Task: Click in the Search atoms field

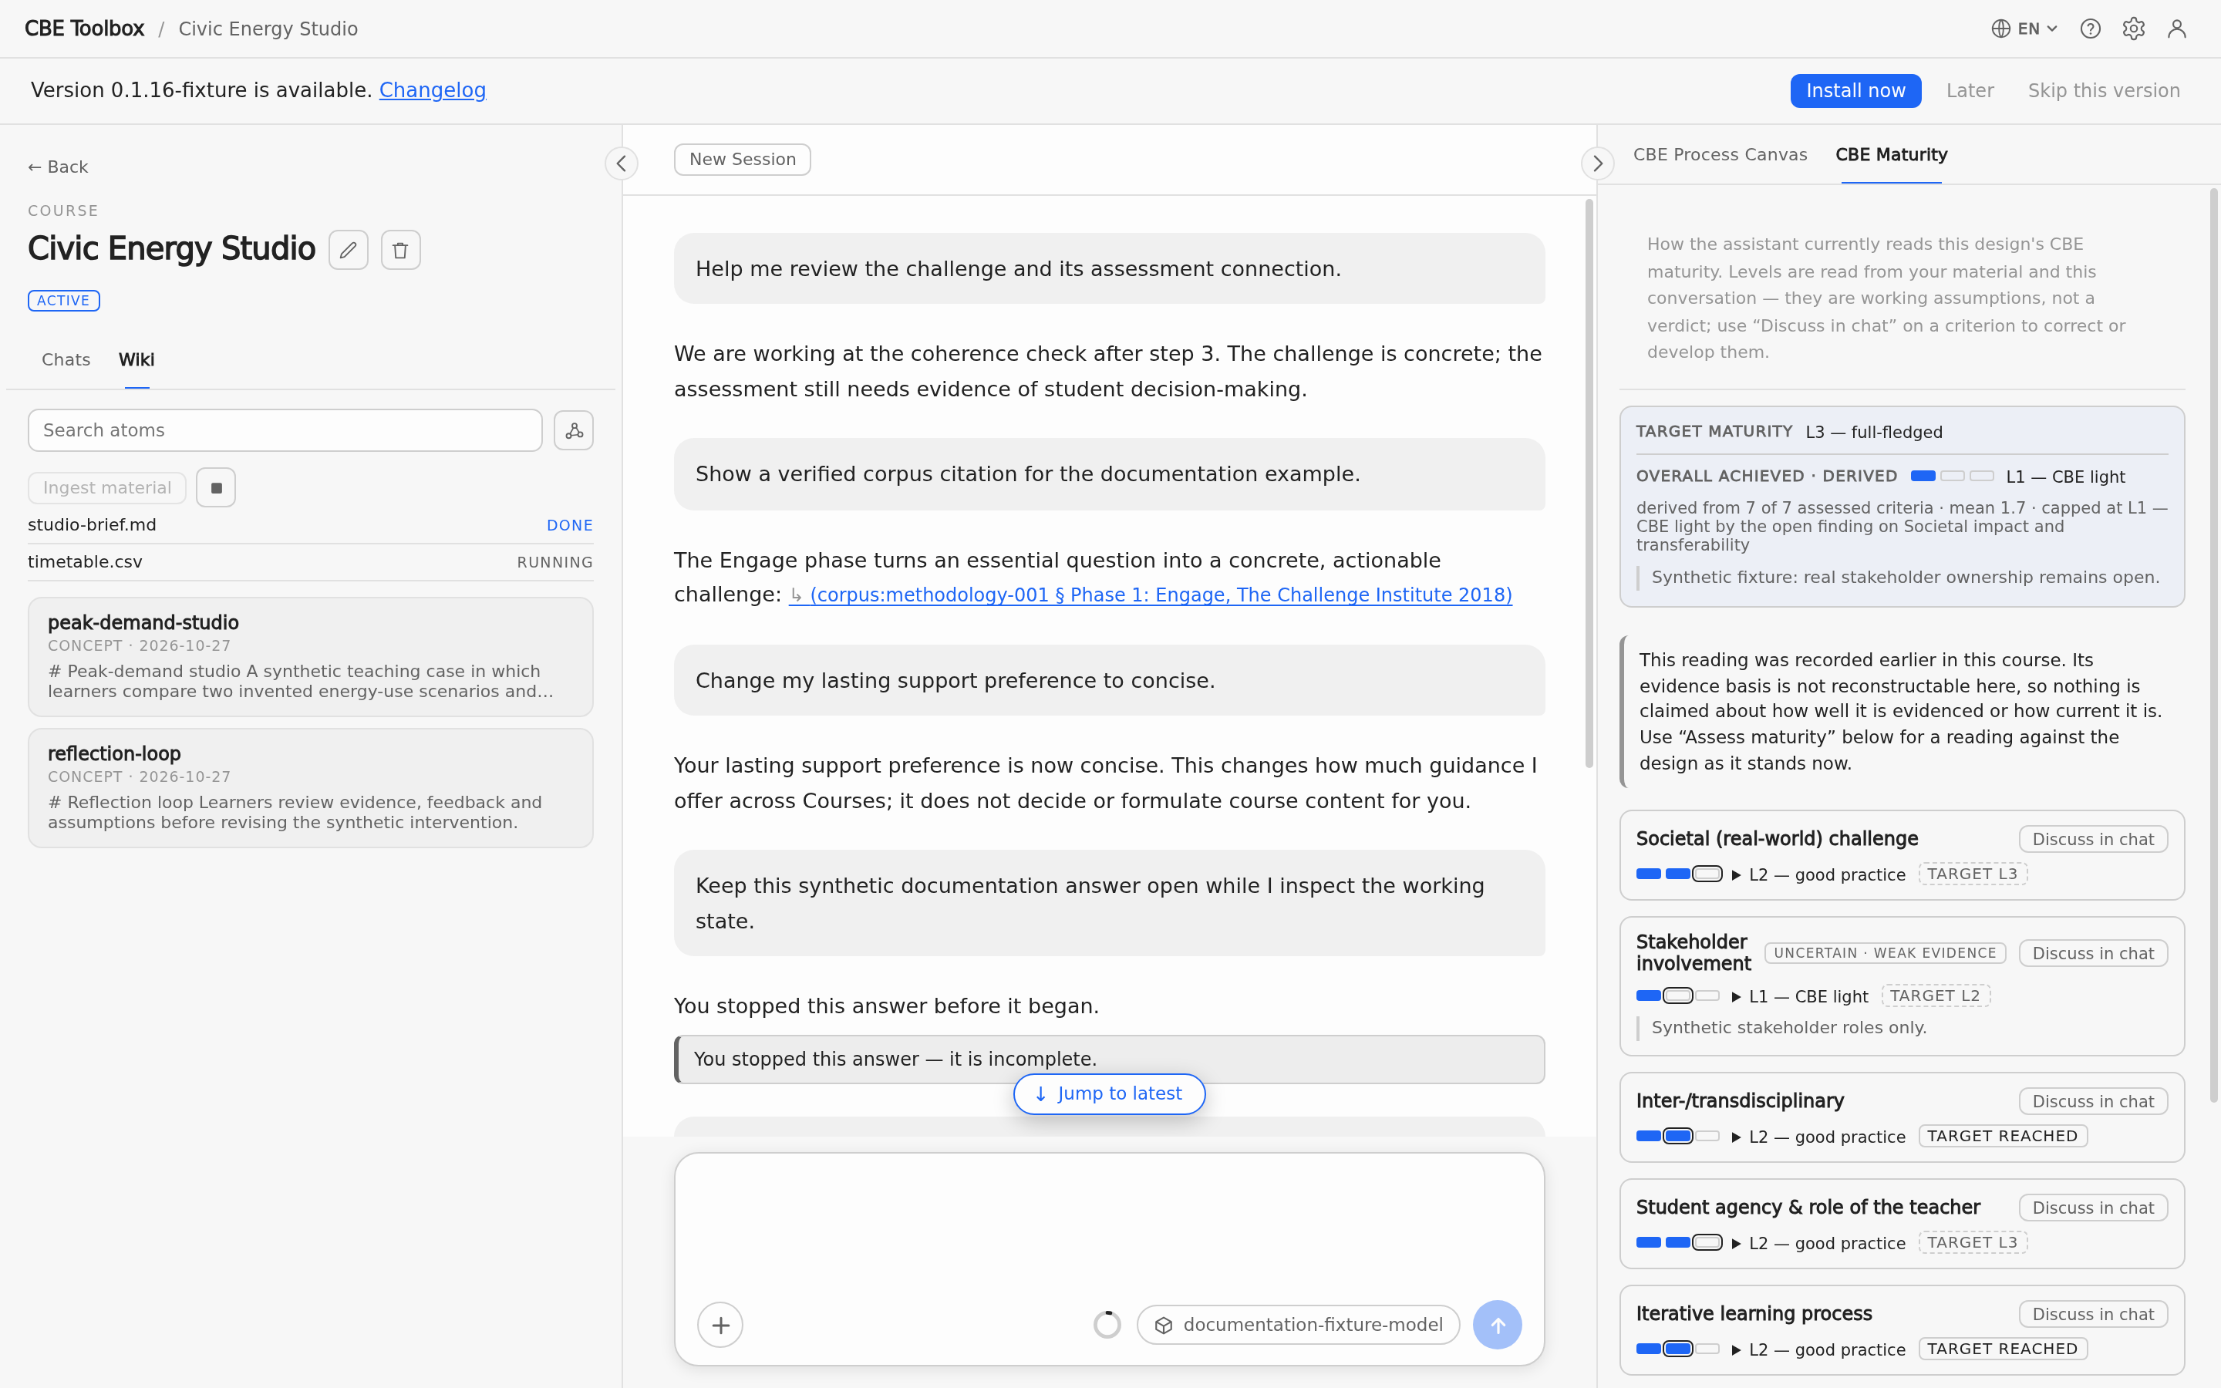Action: [285, 430]
